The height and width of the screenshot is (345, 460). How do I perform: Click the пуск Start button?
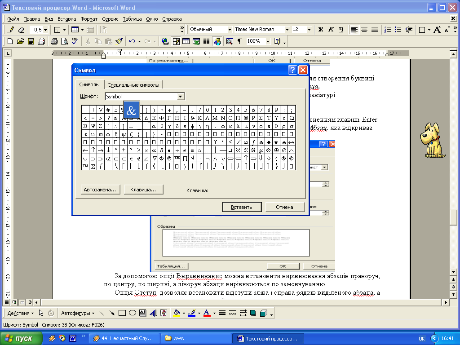point(21,338)
